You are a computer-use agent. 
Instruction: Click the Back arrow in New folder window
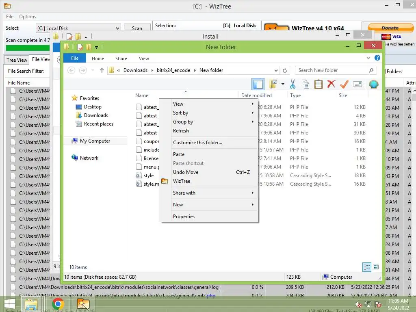click(x=71, y=70)
